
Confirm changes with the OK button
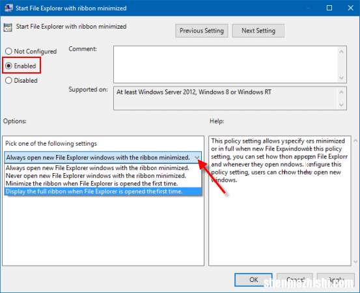253,280
